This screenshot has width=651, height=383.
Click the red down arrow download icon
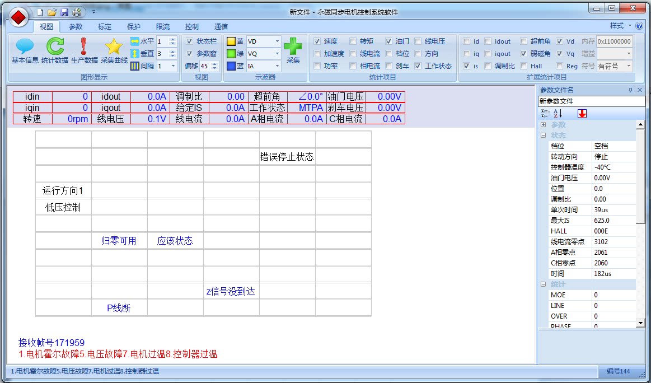582,113
